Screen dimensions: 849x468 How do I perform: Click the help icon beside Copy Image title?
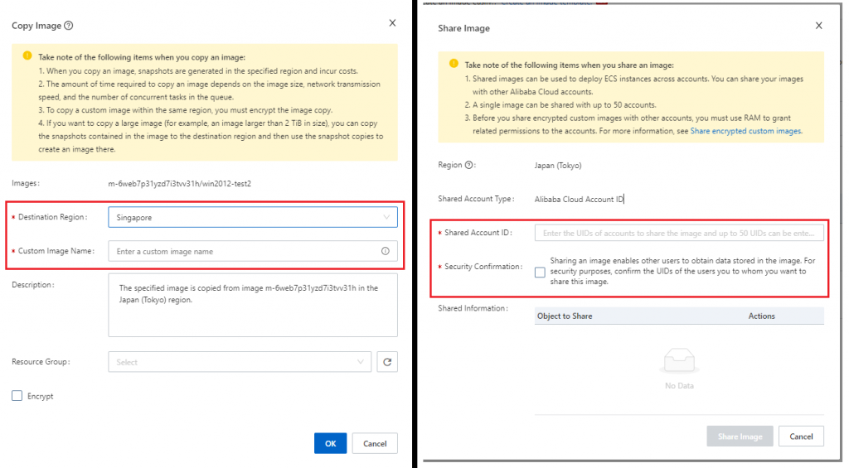pyautogui.click(x=69, y=26)
